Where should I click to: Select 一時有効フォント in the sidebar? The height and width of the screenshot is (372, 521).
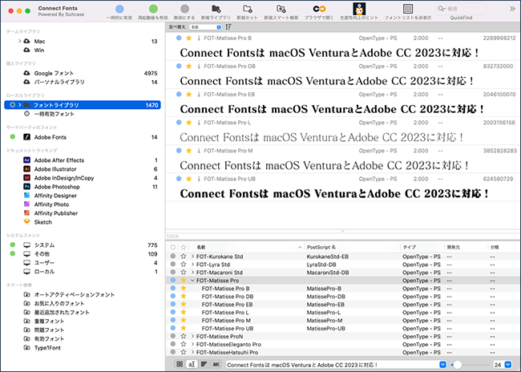click(x=54, y=114)
